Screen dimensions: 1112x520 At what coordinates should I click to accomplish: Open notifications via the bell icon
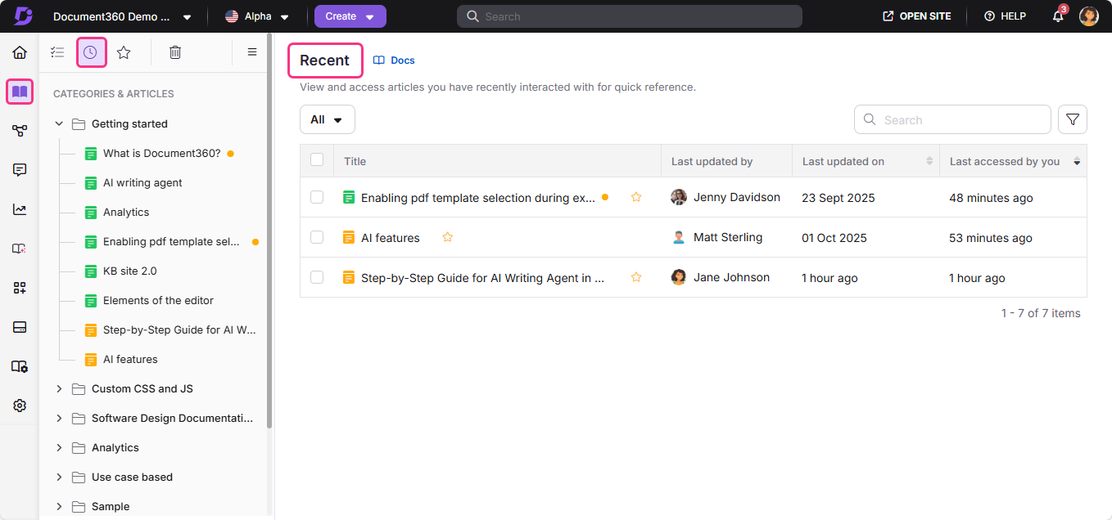pos(1057,16)
